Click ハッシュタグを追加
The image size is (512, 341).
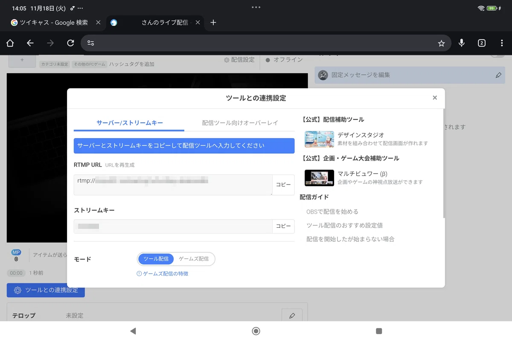(131, 64)
